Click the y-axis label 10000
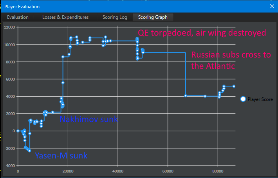Screen dimensions: 278x178 [x=9, y=45]
